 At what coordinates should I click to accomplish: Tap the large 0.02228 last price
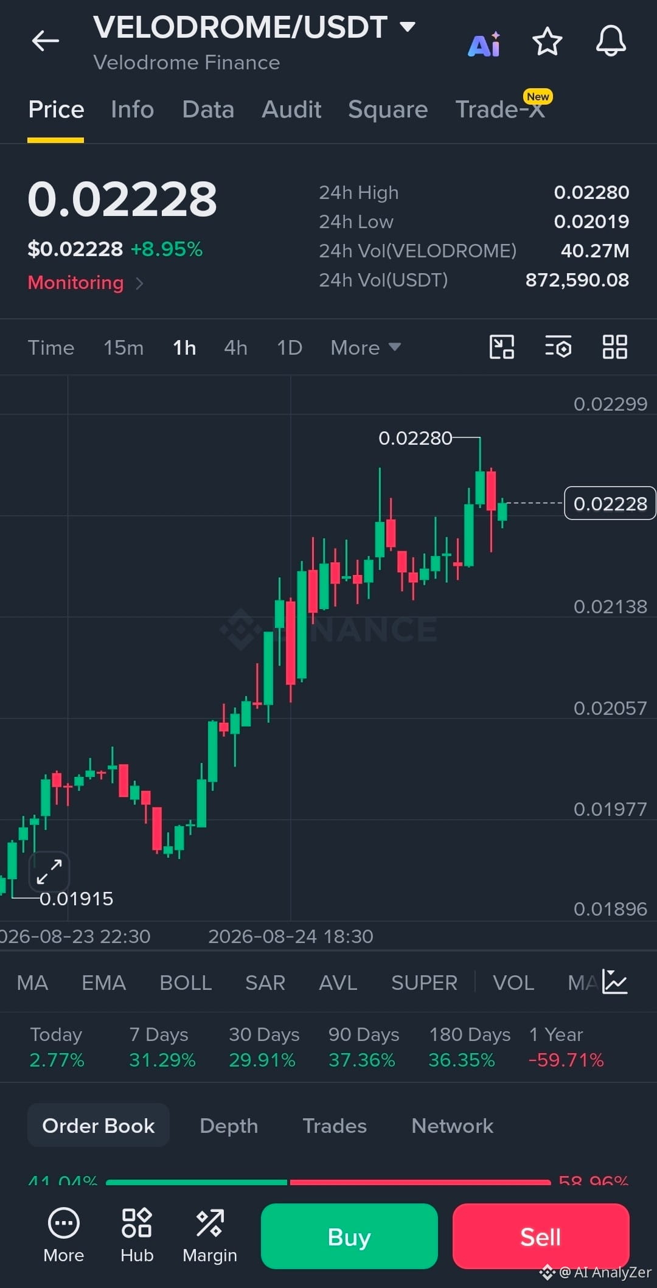point(122,199)
